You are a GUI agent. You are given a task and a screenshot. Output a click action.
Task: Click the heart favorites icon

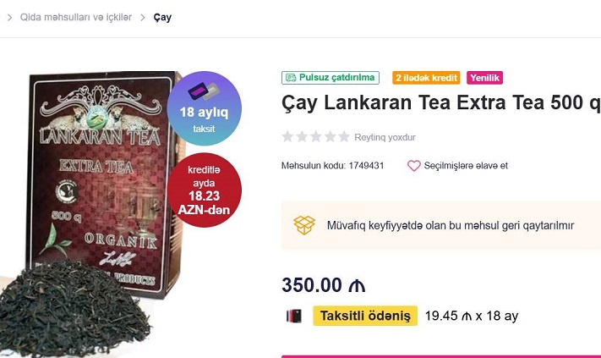click(x=414, y=166)
